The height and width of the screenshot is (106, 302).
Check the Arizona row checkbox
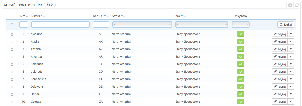point(12,50)
